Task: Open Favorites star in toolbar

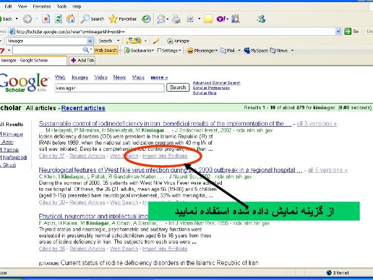Action: tap(122, 19)
